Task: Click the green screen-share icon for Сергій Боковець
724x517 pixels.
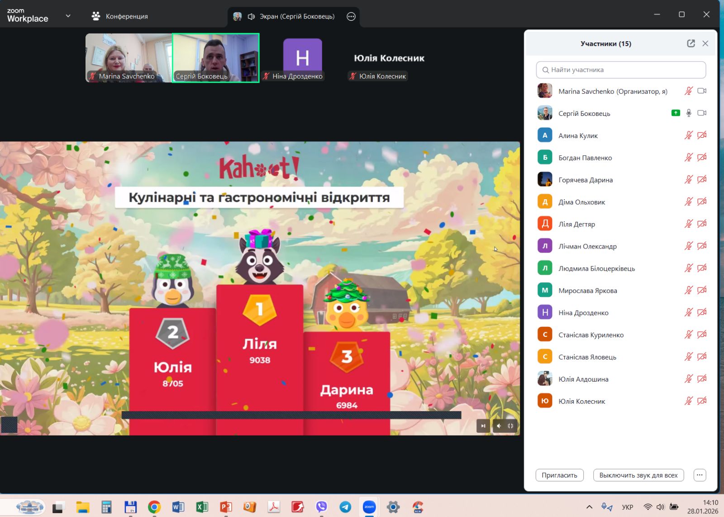Action: point(676,113)
